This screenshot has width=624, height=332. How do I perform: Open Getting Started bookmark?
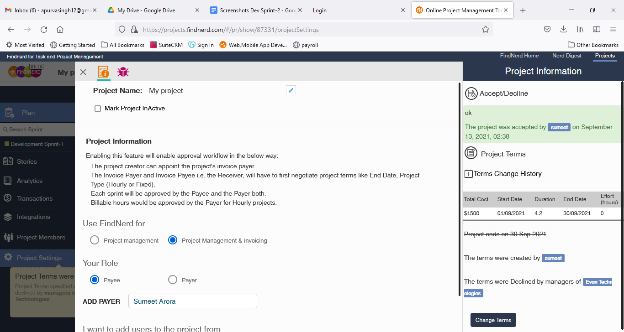[x=73, y=45]
